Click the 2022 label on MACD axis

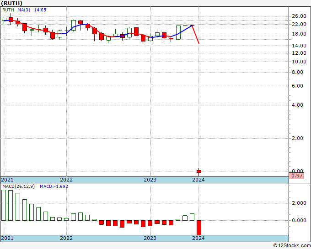[66, 238]
